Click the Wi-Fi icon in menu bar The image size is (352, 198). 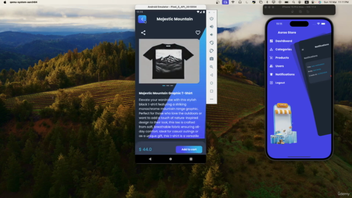coord(233,2)
